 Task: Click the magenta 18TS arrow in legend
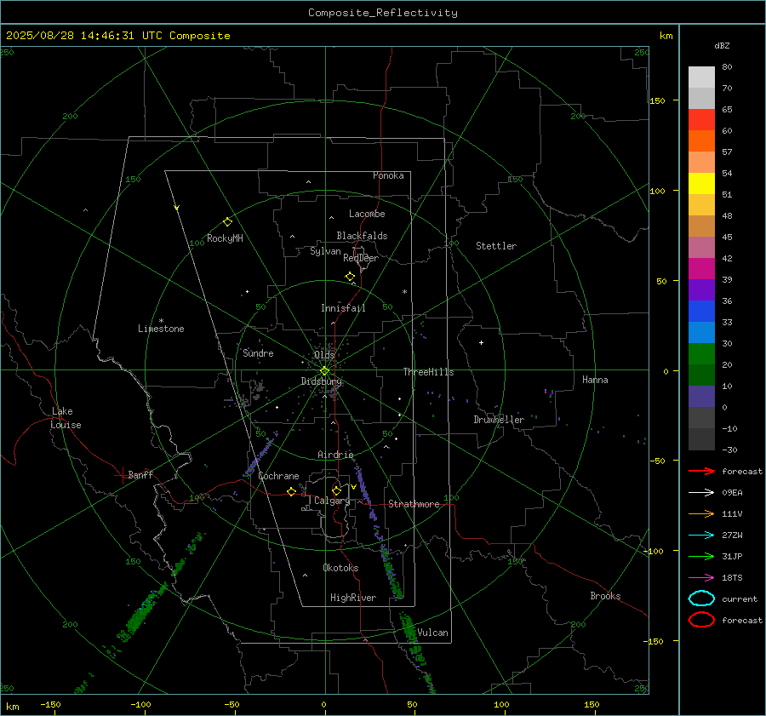[701, 578]
